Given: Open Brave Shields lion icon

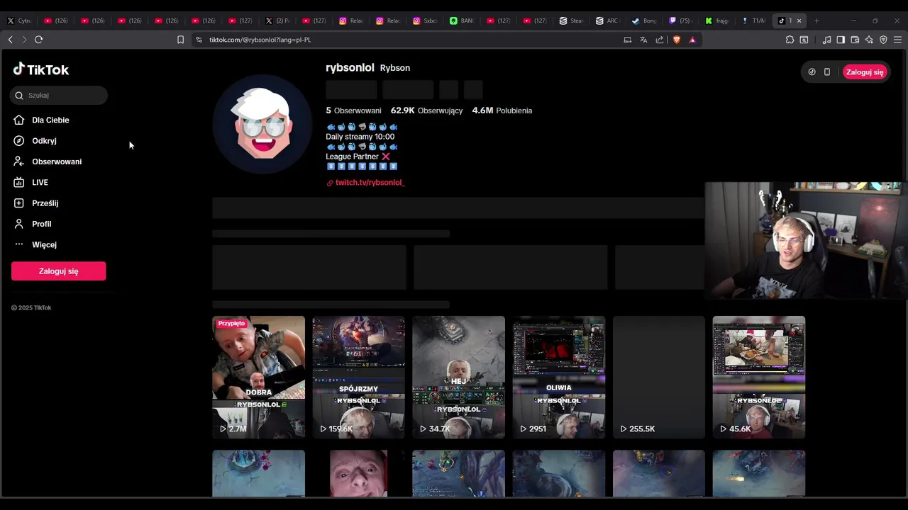Looking at the screenshot, I should (x=677, y=40).
